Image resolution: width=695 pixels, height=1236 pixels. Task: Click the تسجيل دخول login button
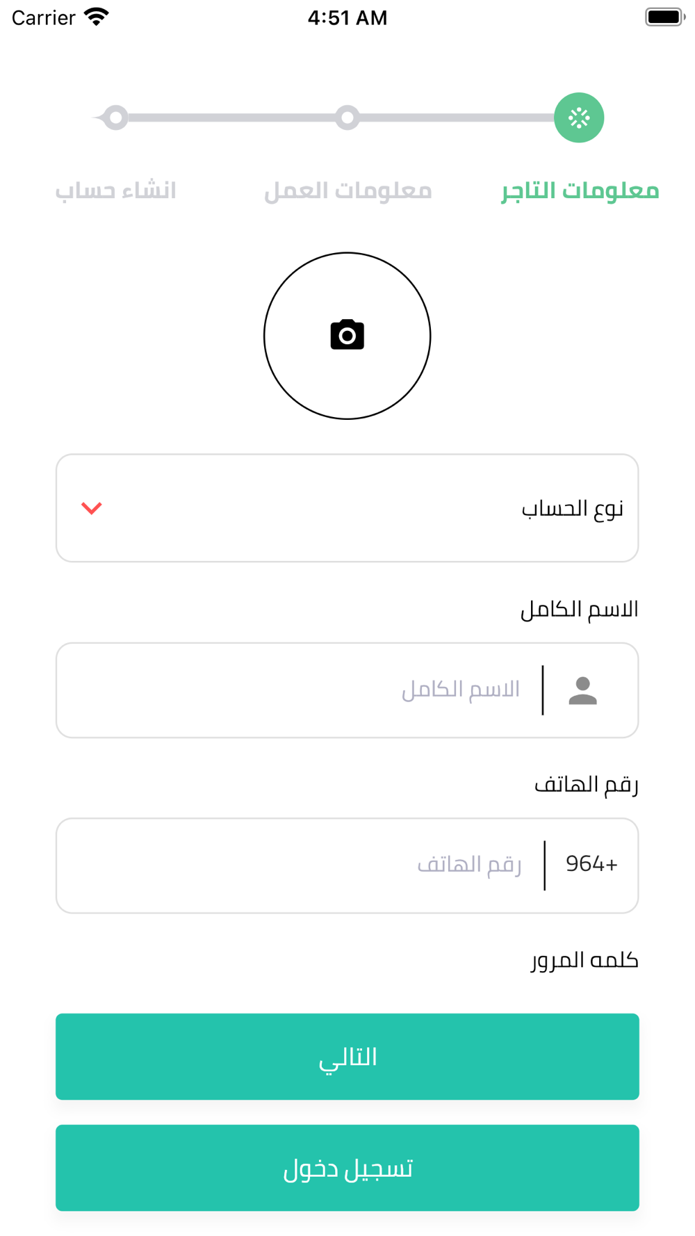(x=347, y=1168)
